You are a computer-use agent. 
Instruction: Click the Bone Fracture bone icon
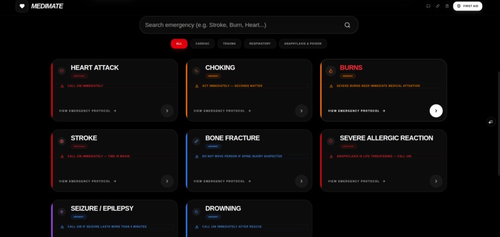(x=197, y=141)
